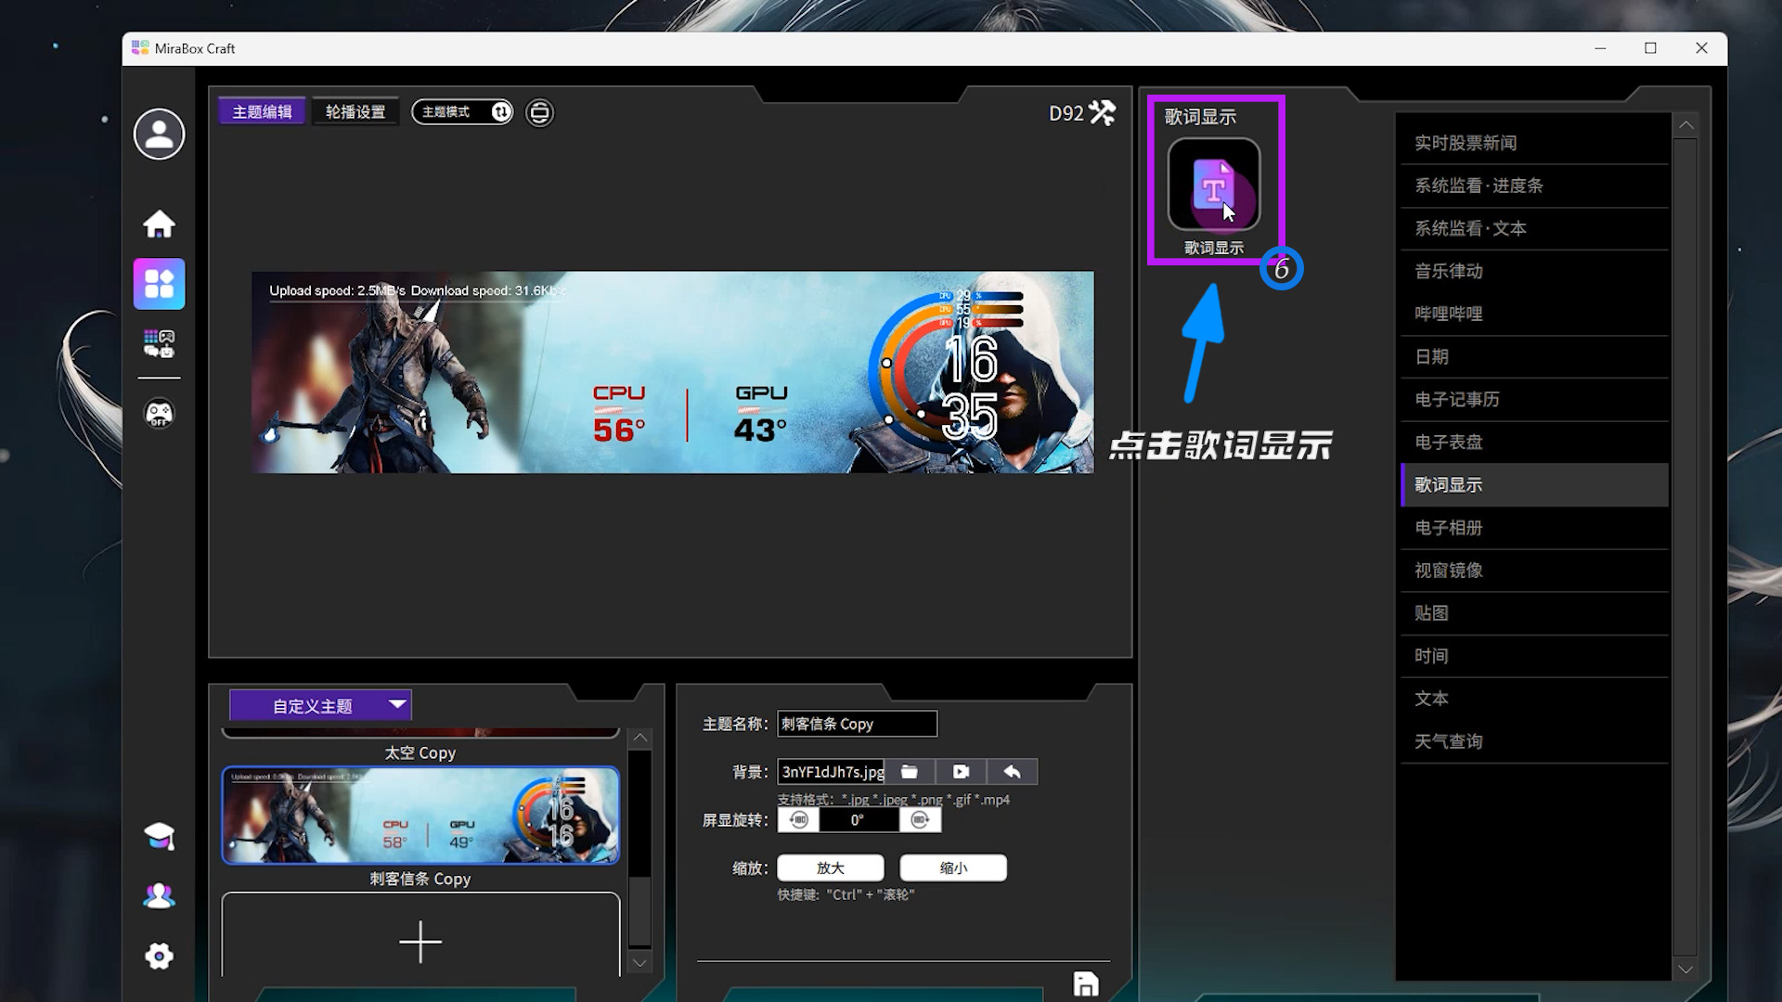Click the gamepad OFF mode icon

tap(159, 413)
